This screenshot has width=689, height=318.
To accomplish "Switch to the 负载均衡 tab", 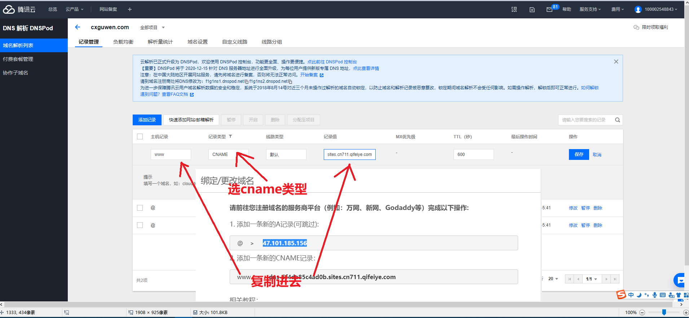I will (123, 42).
